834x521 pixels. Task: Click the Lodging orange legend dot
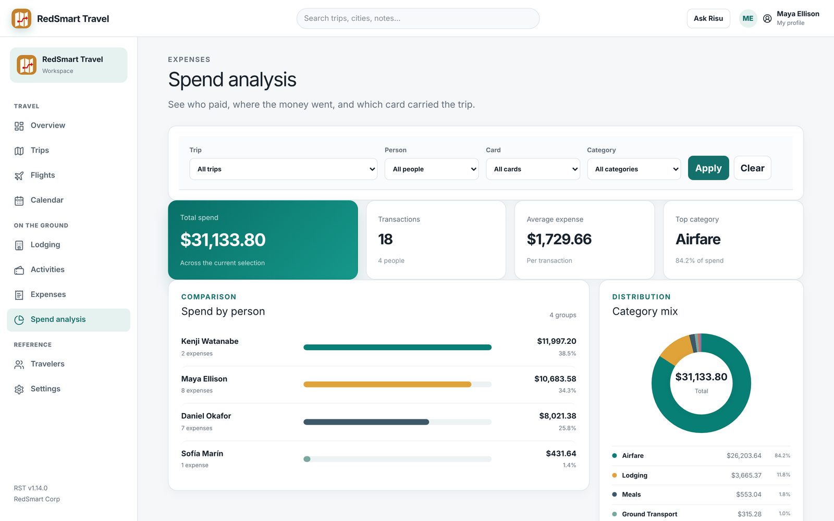point(615,475)
